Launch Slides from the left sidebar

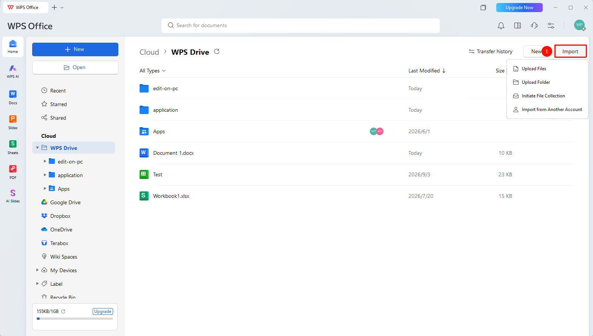pos(13,122)
